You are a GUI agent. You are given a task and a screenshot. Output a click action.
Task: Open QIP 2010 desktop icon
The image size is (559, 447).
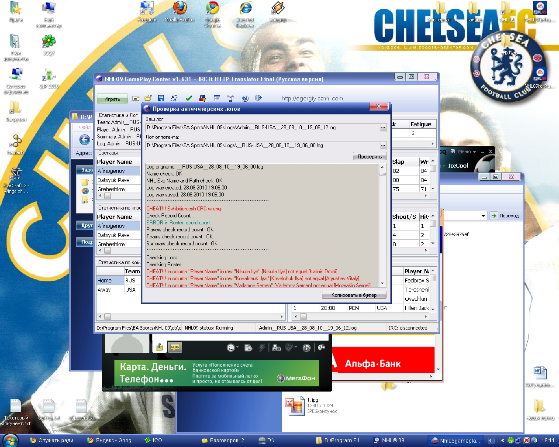click(49, 79)
